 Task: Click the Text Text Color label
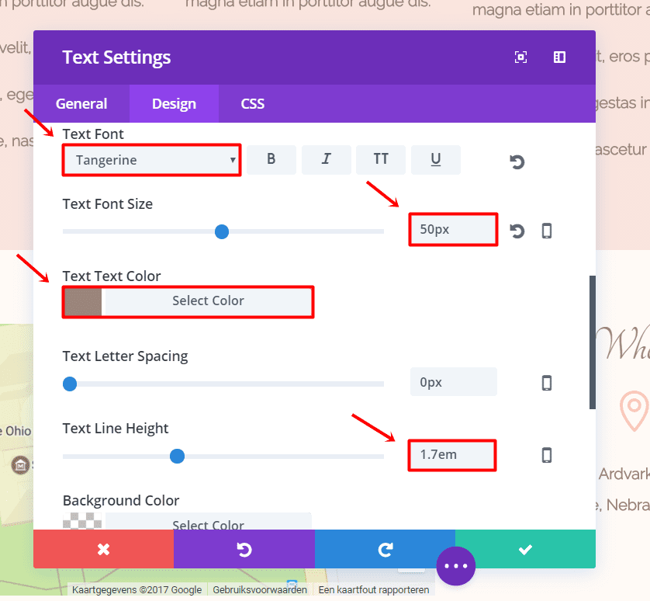click(x=112, y=276)
